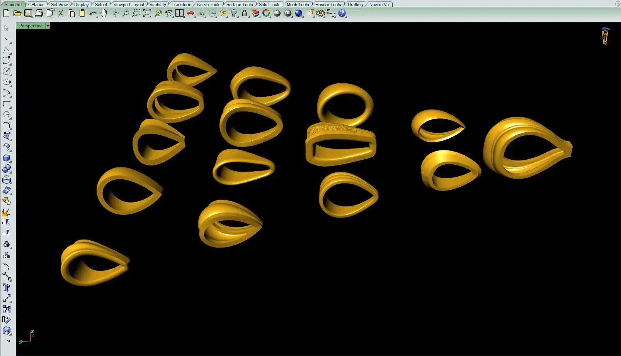
Task: Choose the Circle drawing tool
Action: pos(7,71)
